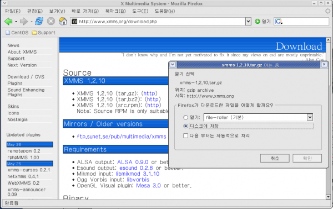Open the Support bookmark folder
Image resolution: width=333 pixels, height=209 pixels.
click(x=43, y=33)
